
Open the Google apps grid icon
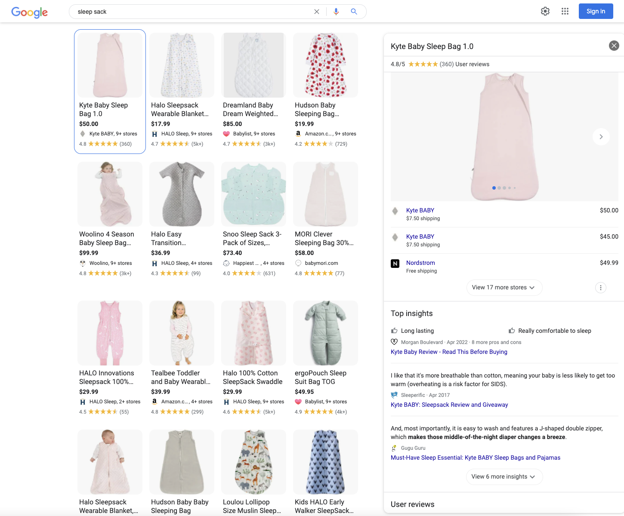pos(565,11)
